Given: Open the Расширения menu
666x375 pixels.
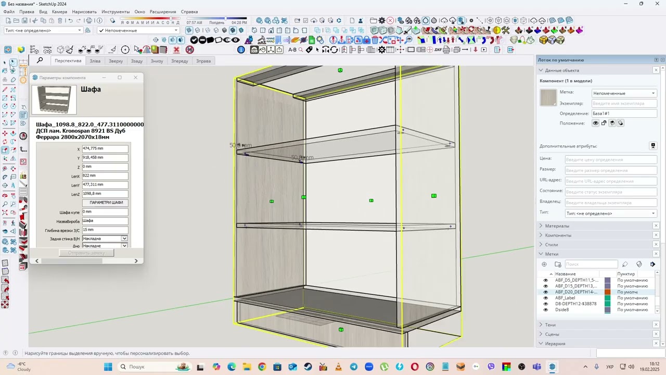Looking at the screenshot, I should pos(163,11).
